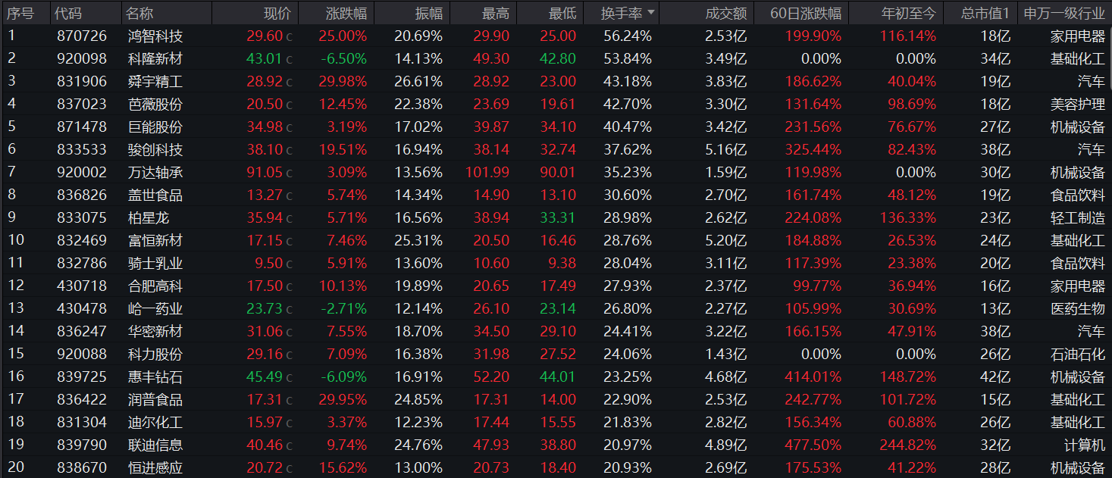The height and width of the screenshot is (478, 1112).
Task: Click the sort arrow beside 换手率 header
Action: coord(651,13)
